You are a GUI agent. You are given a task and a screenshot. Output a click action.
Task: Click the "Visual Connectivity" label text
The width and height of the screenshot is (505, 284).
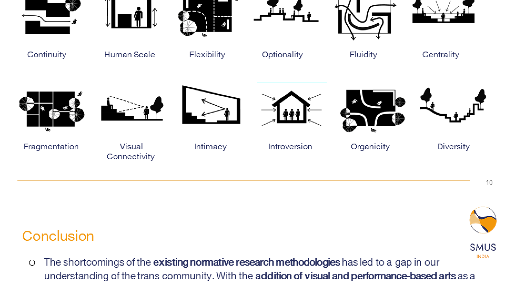[x=131, y=151]
